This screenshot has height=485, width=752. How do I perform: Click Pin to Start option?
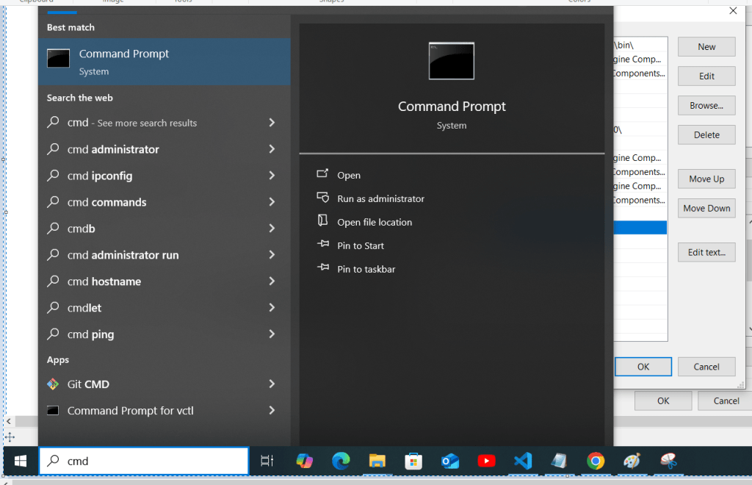360,245
